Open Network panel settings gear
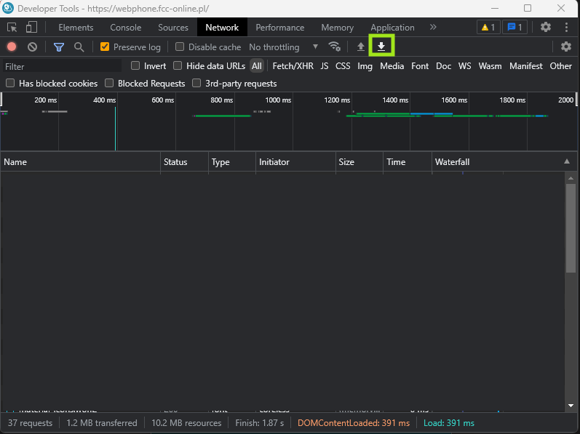Screen dimensions: 580x434 [x=565, y=47]
